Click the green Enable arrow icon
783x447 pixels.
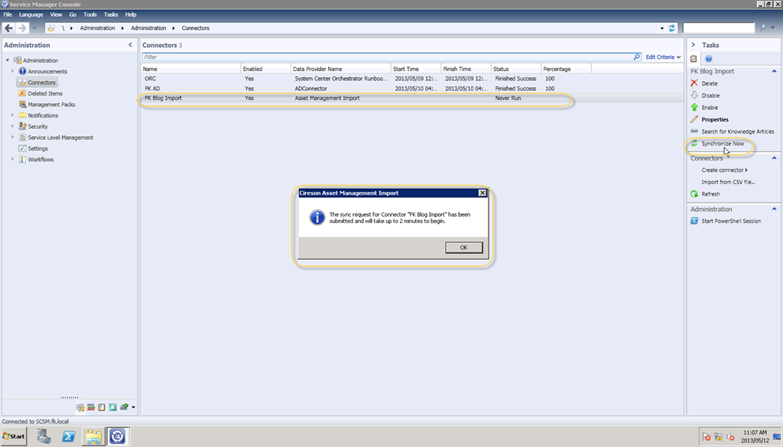694,108
